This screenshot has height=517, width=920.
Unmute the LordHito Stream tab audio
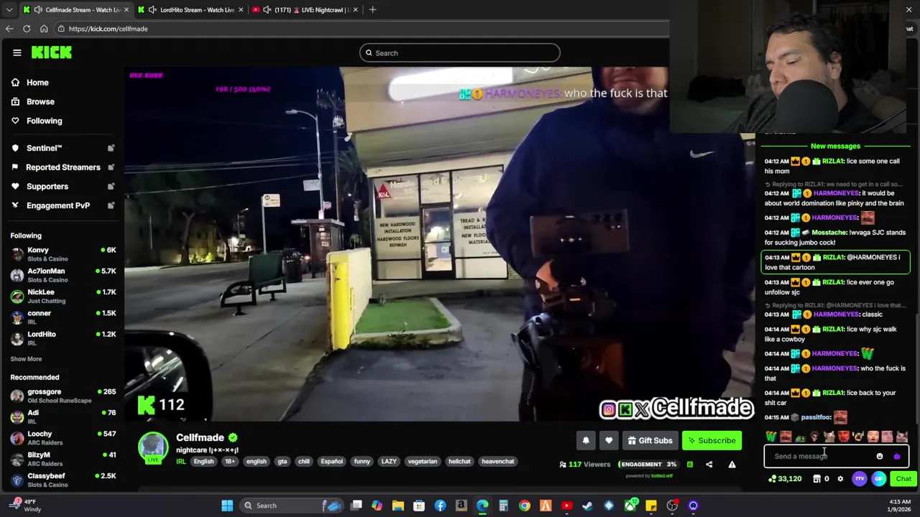click(x=152, y=9)
